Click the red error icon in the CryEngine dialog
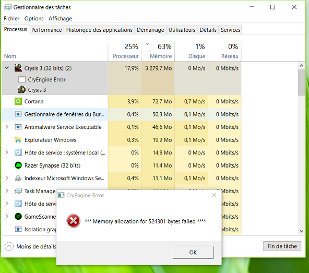Image resolution: width=309 pixels, height=273 pixels. click(73, 221)
